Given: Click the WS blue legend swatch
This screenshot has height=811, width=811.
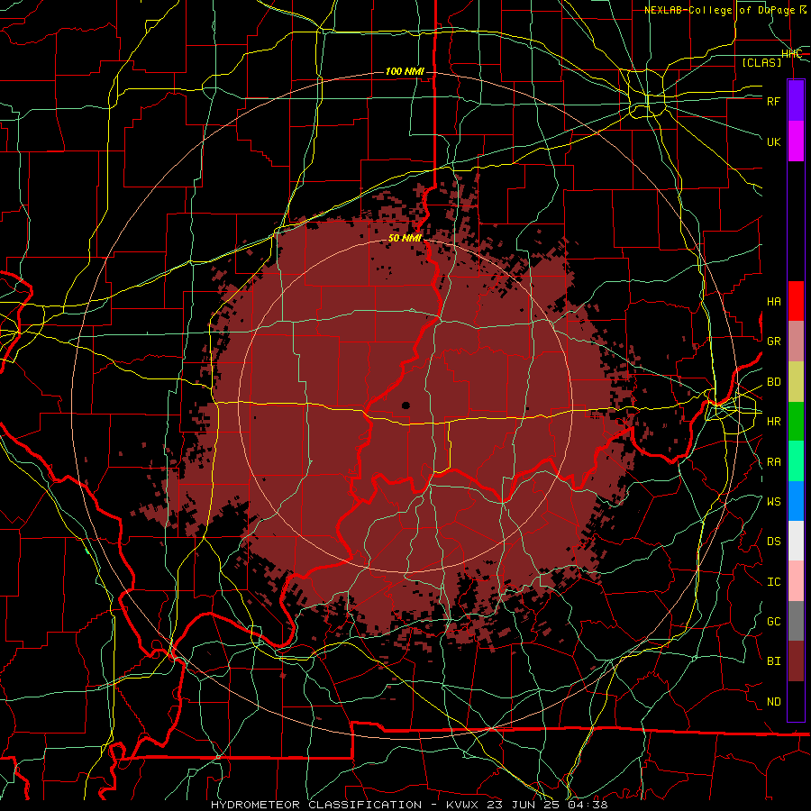Looking at the screenshot, I should point(796,501).
